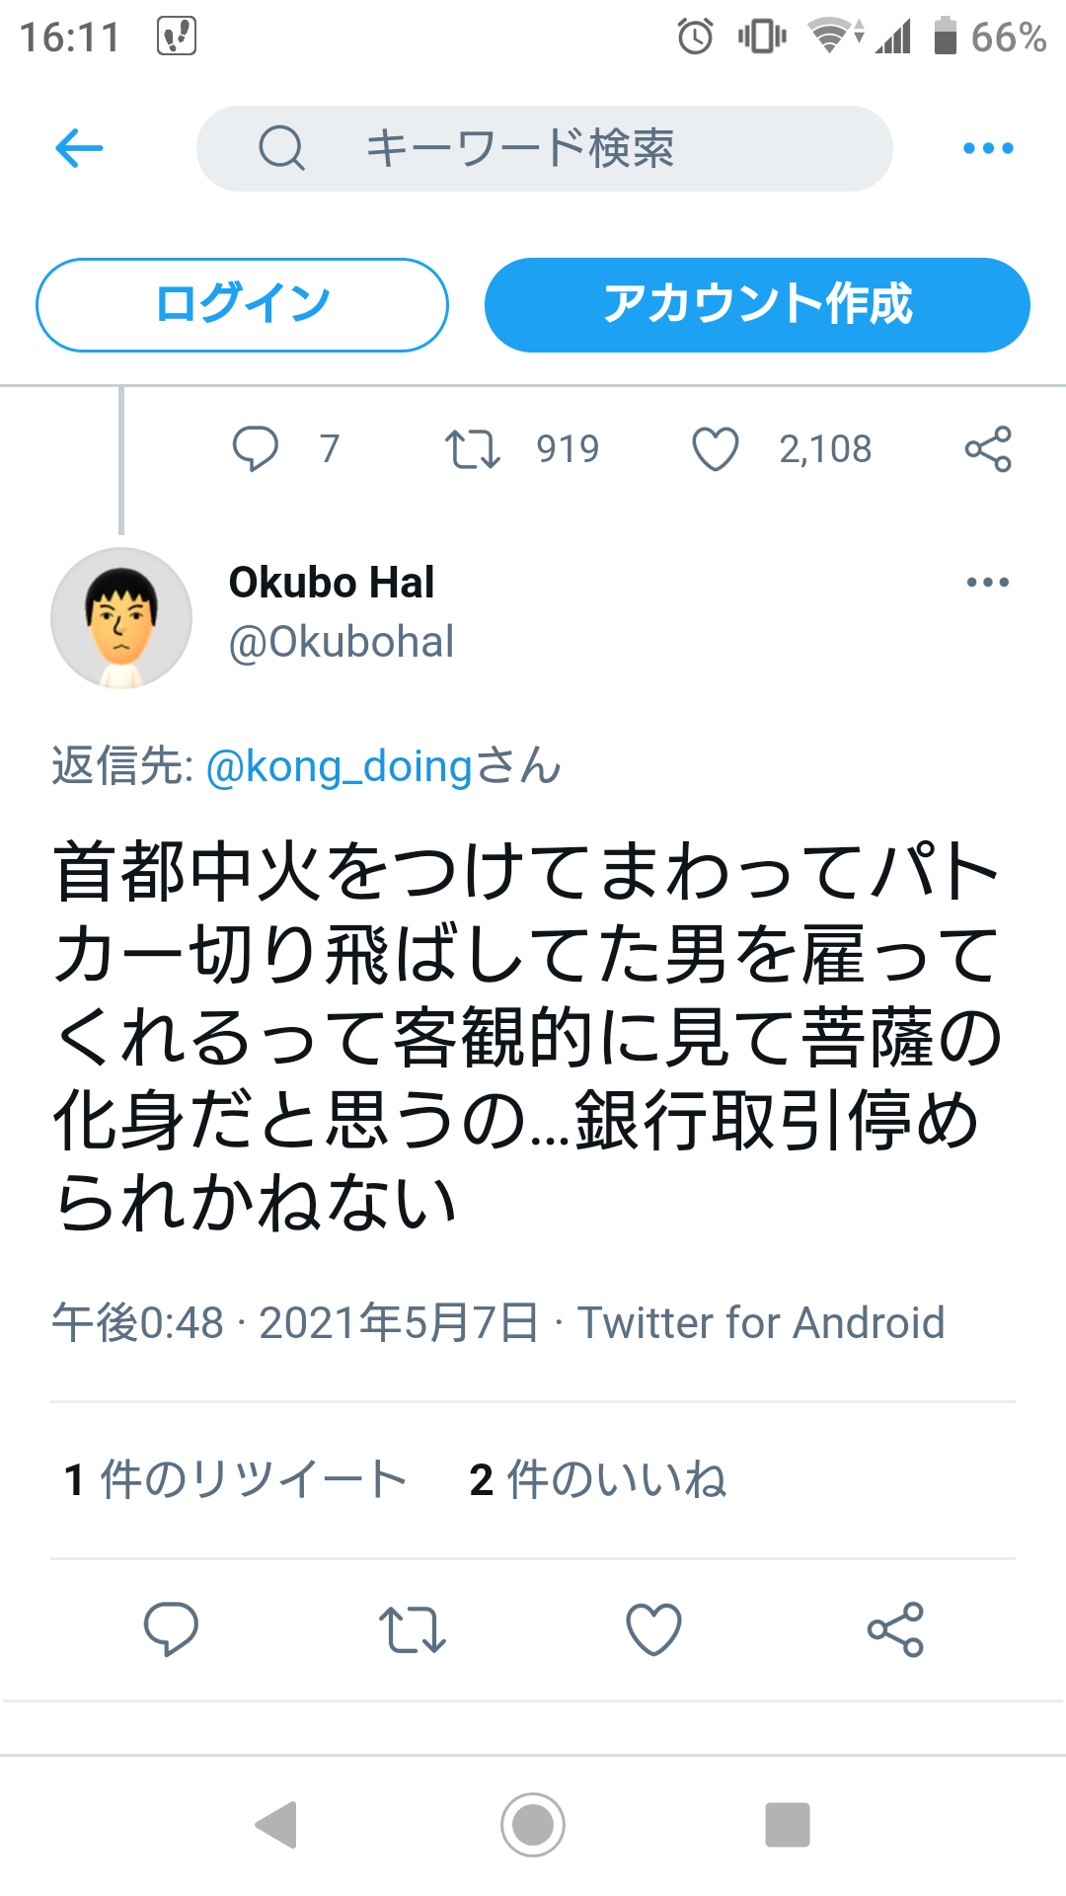The width and height of the screenshot is (1066, 1896).
Task: Tap share icon below Okubo Hal's tweet
Action: click(x=895, y=1629)
